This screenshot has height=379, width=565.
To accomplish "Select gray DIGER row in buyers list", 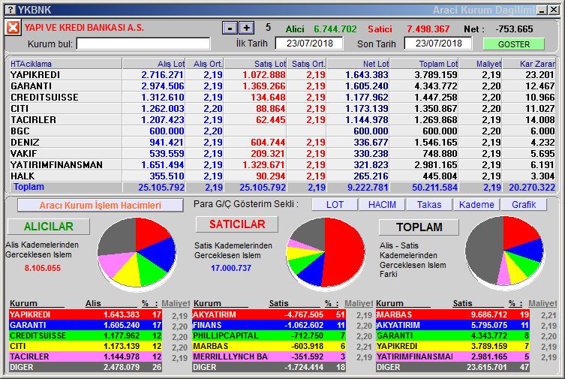I will (86, 367).
